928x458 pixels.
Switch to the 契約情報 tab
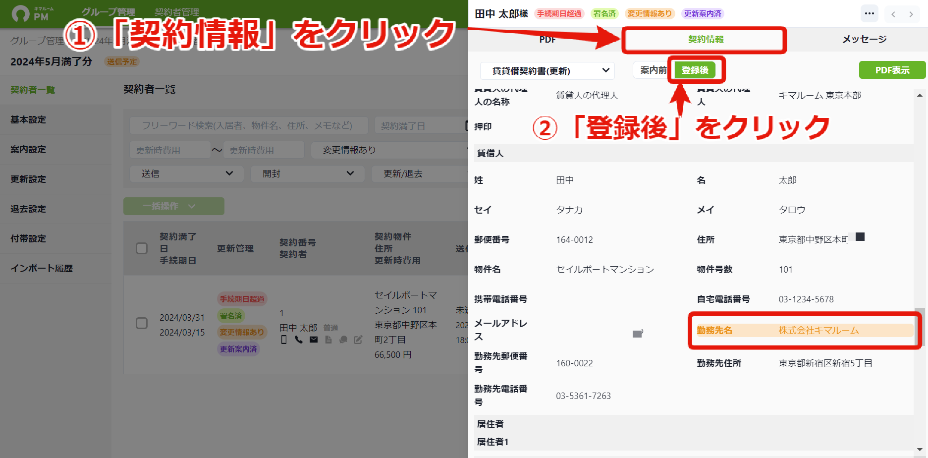point(706,39)
